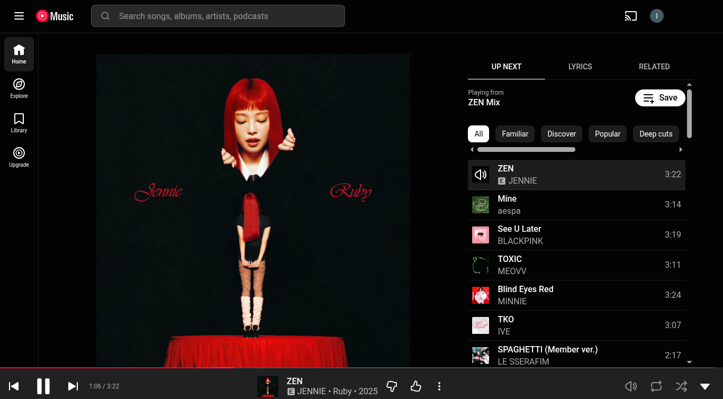Click the horizontal chip scrollbar thumb
The width and height of the screenshot is (723, 399).
pyautogui.click(x=526, y=150)
